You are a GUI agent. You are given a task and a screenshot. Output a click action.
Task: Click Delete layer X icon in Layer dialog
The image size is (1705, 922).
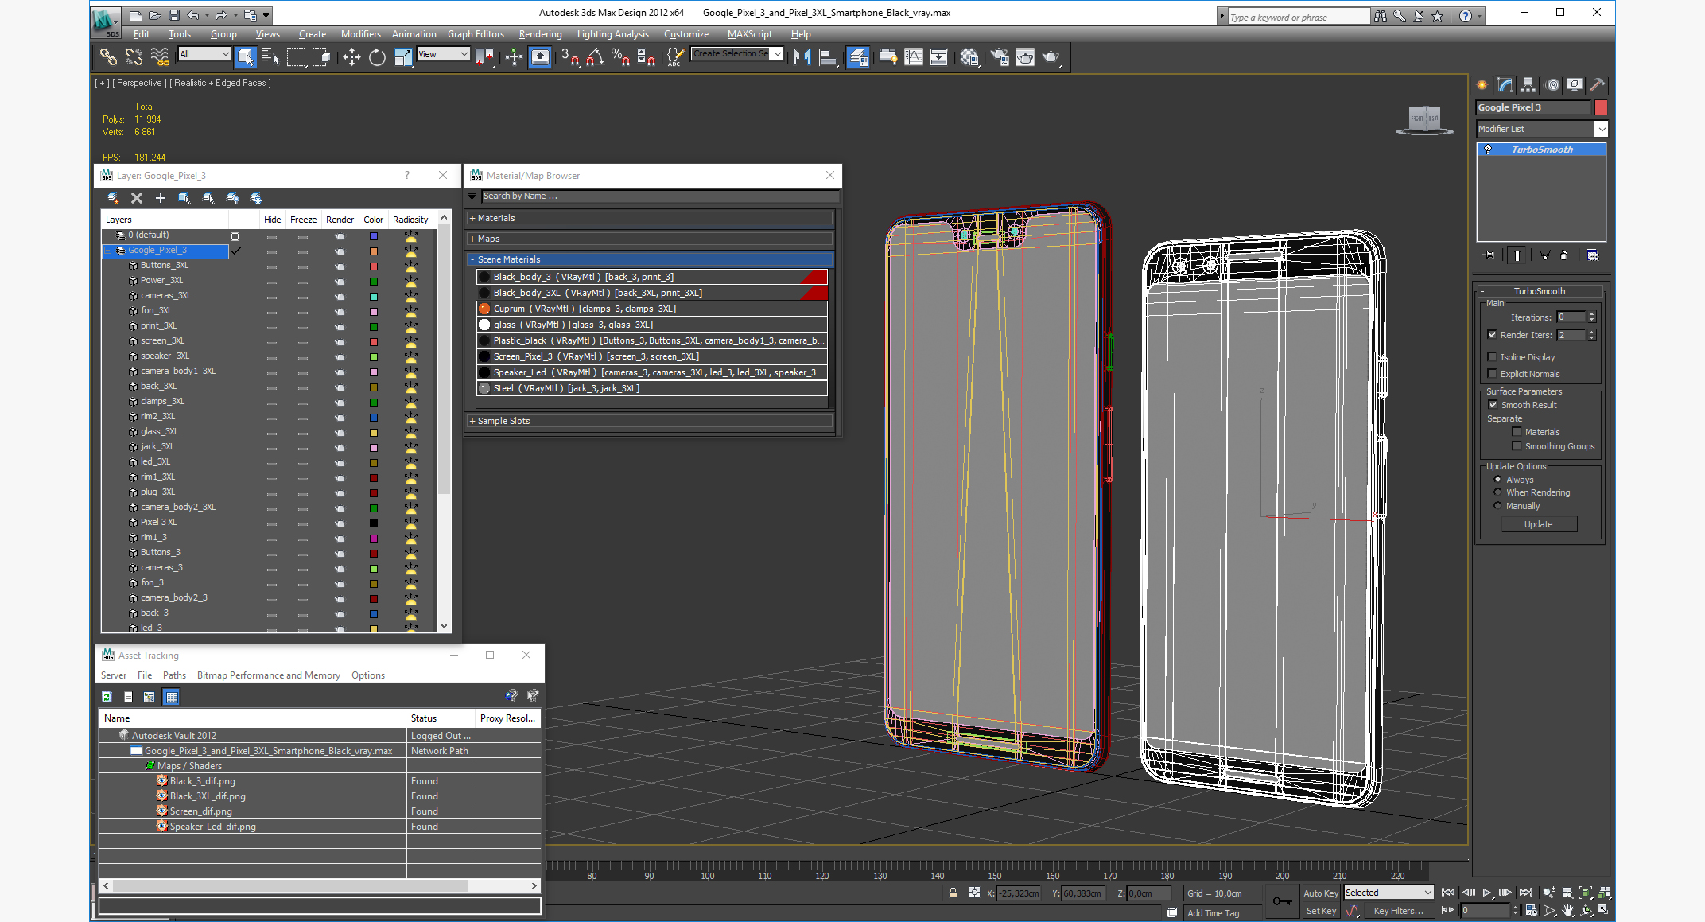pos(137,198)
